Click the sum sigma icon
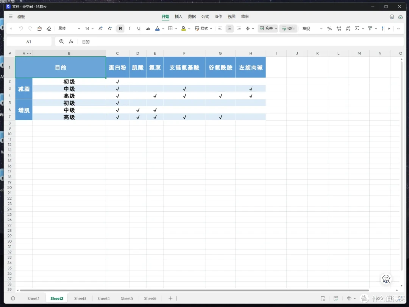Viewport: 409px width, 307px height. pyautogui.click(x=357, y=28)
